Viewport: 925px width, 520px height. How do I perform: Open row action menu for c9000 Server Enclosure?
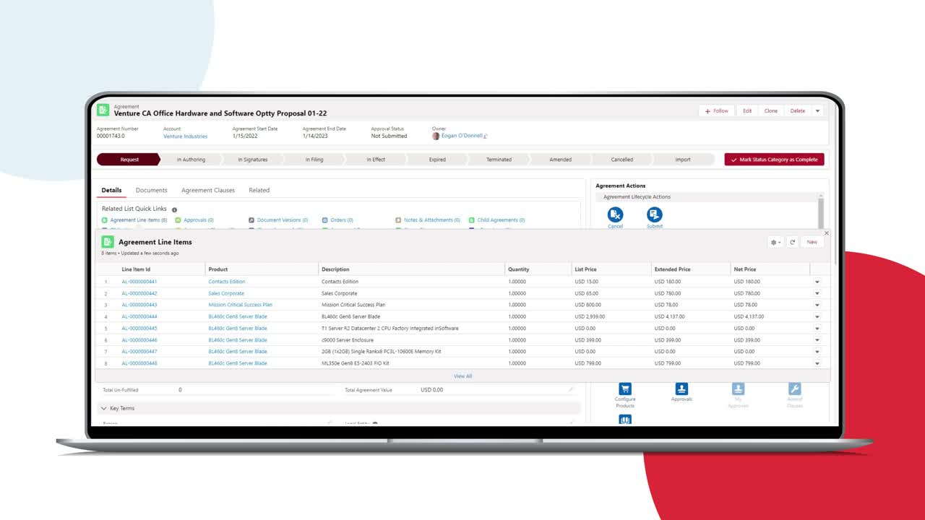pos(817,339)
